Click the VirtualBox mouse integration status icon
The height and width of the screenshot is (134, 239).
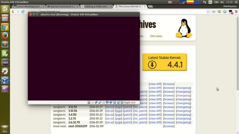[118, 103]
